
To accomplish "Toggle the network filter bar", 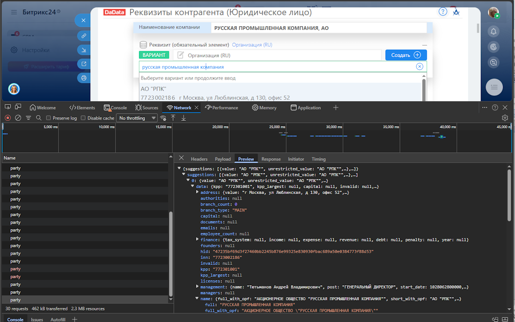I will (x=29, y=118).
